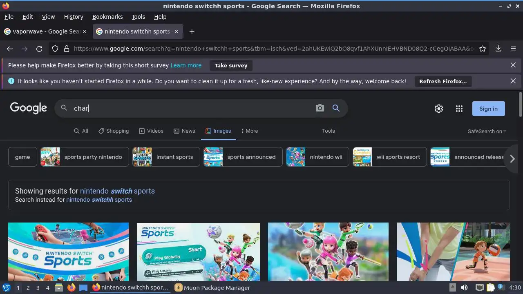Click the site padlock security icon
This screenshot has height=294, width=523.
tap(67, 49)
